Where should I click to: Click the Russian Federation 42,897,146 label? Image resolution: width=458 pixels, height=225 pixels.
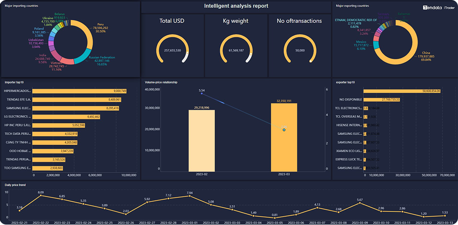(x=102, y=61)
